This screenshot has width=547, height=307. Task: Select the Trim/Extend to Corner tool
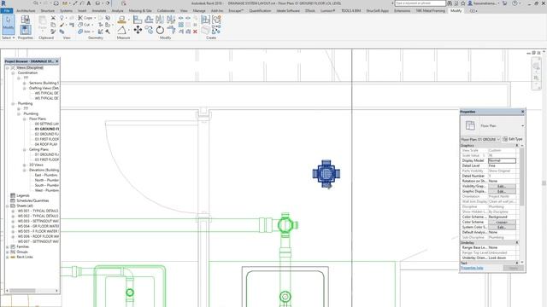(171, 30)
